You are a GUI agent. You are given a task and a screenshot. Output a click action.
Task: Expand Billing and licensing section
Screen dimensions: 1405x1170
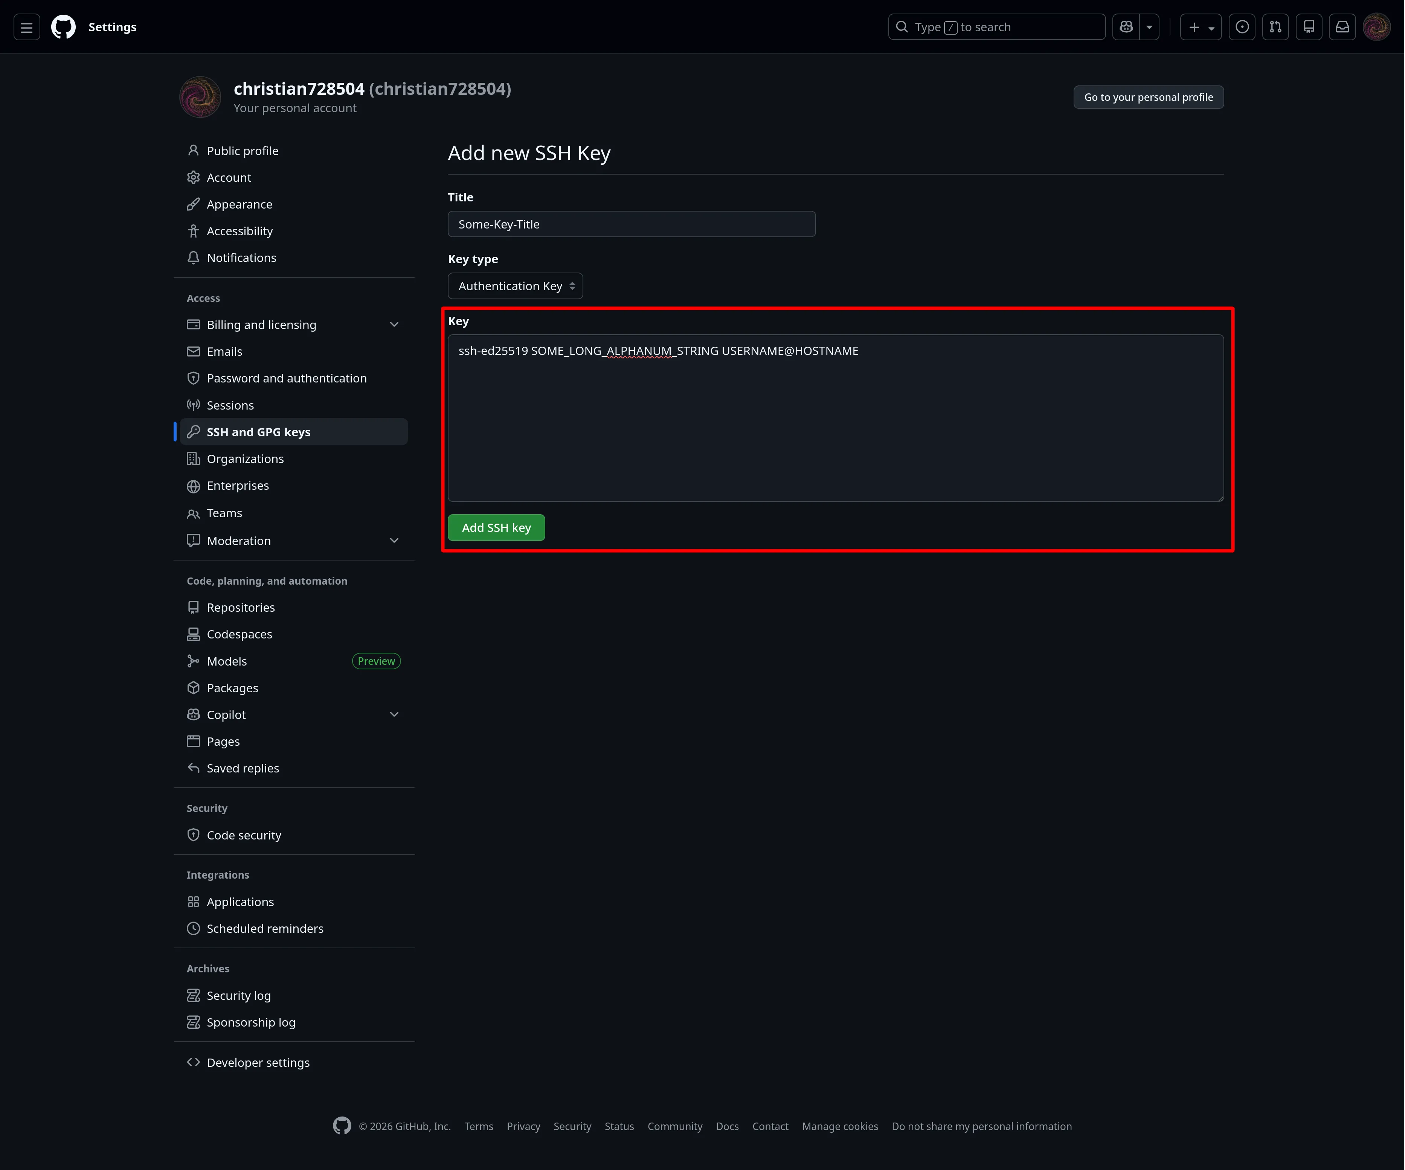[394, 324]
